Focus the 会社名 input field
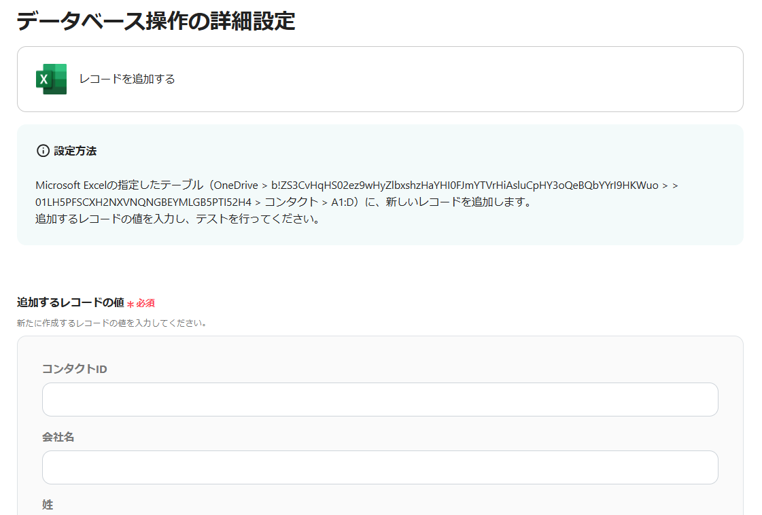 pyautogui.click(x=380, y=467)
